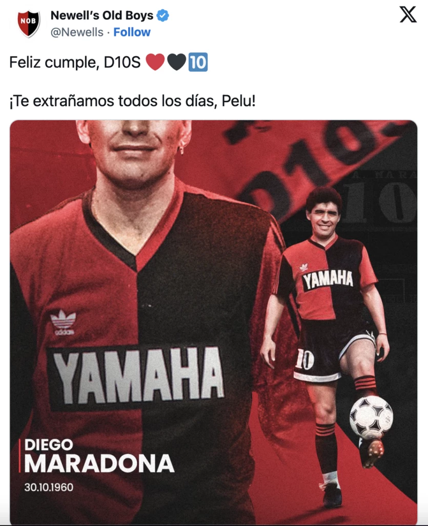
Task: Click the number 10 on the shorts
Action: pyautogui.click(x=304, y=360)
